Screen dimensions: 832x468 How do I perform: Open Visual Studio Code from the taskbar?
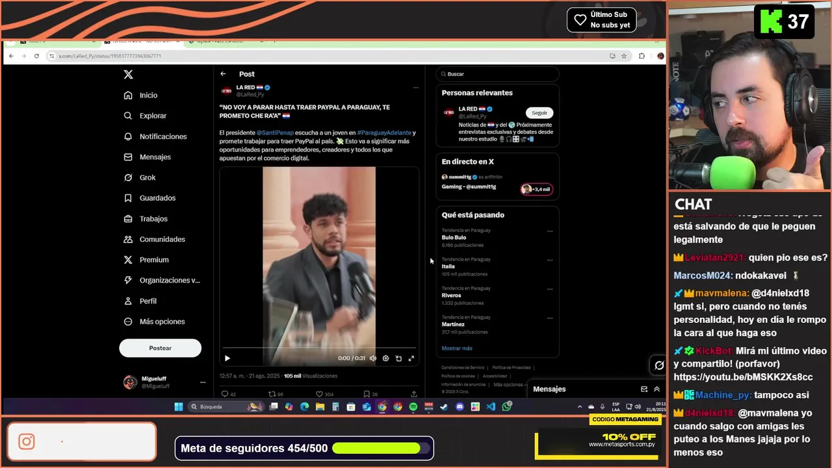(x=491, y=407)
